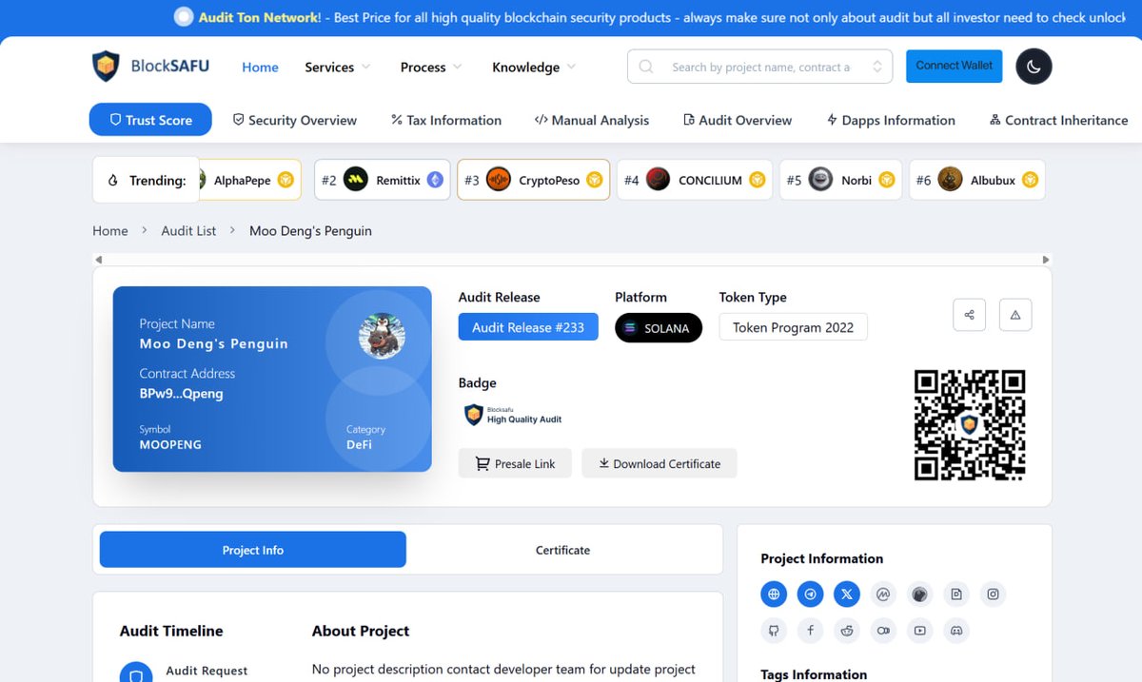Screen dimensions: 1142x682
Task: Click the Audit Release #233 button
Action: click(528, 327)
